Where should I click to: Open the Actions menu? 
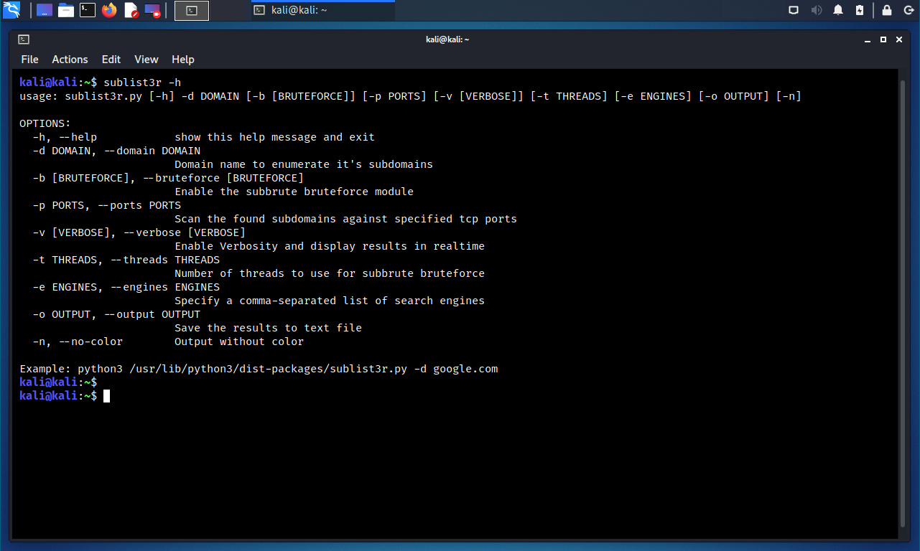(x=70, y=60)
